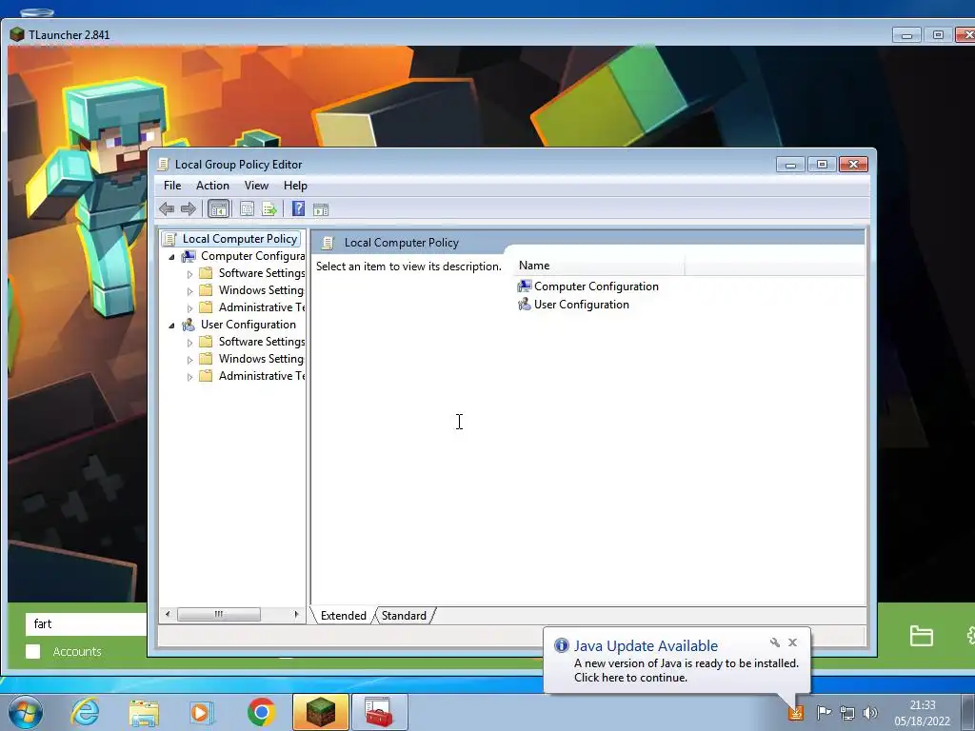Toggle the Accounts checkbox in TLauncher

tap(33, 651)
